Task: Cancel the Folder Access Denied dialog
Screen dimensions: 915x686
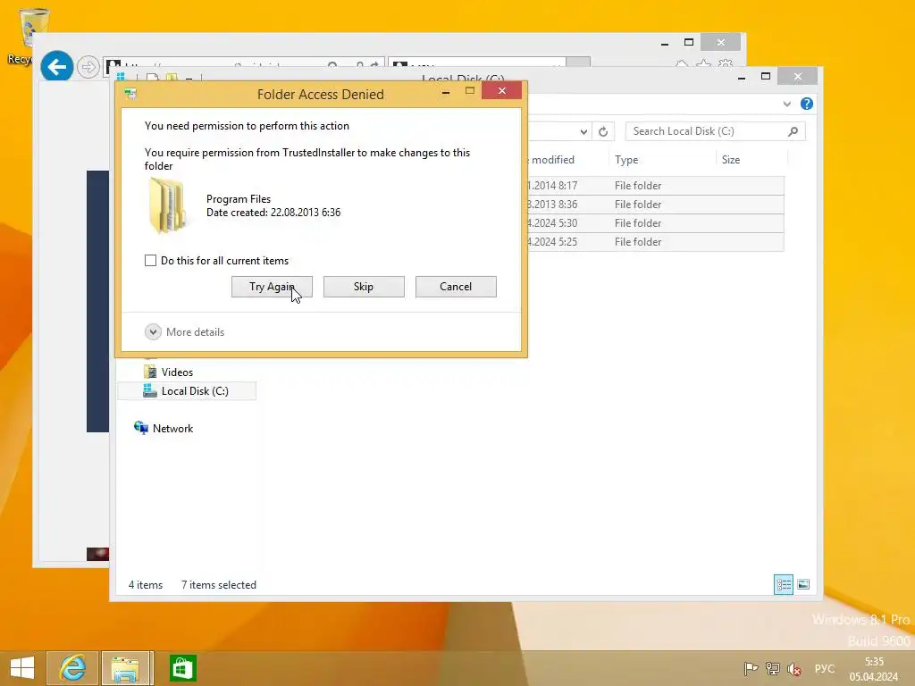Action: coord(456,287)
